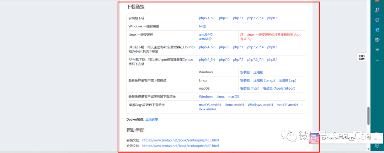Click the Linux amd64位 link
384x153 pixels.
pos(206,35)
